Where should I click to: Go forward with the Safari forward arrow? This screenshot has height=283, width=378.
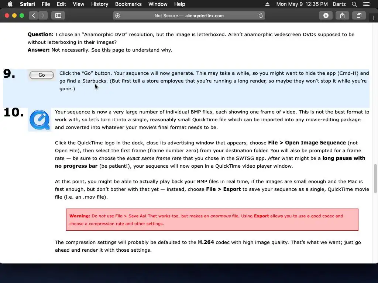tap(43, 15)
